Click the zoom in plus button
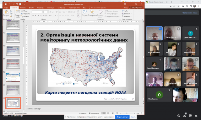 tap(134, 113)
